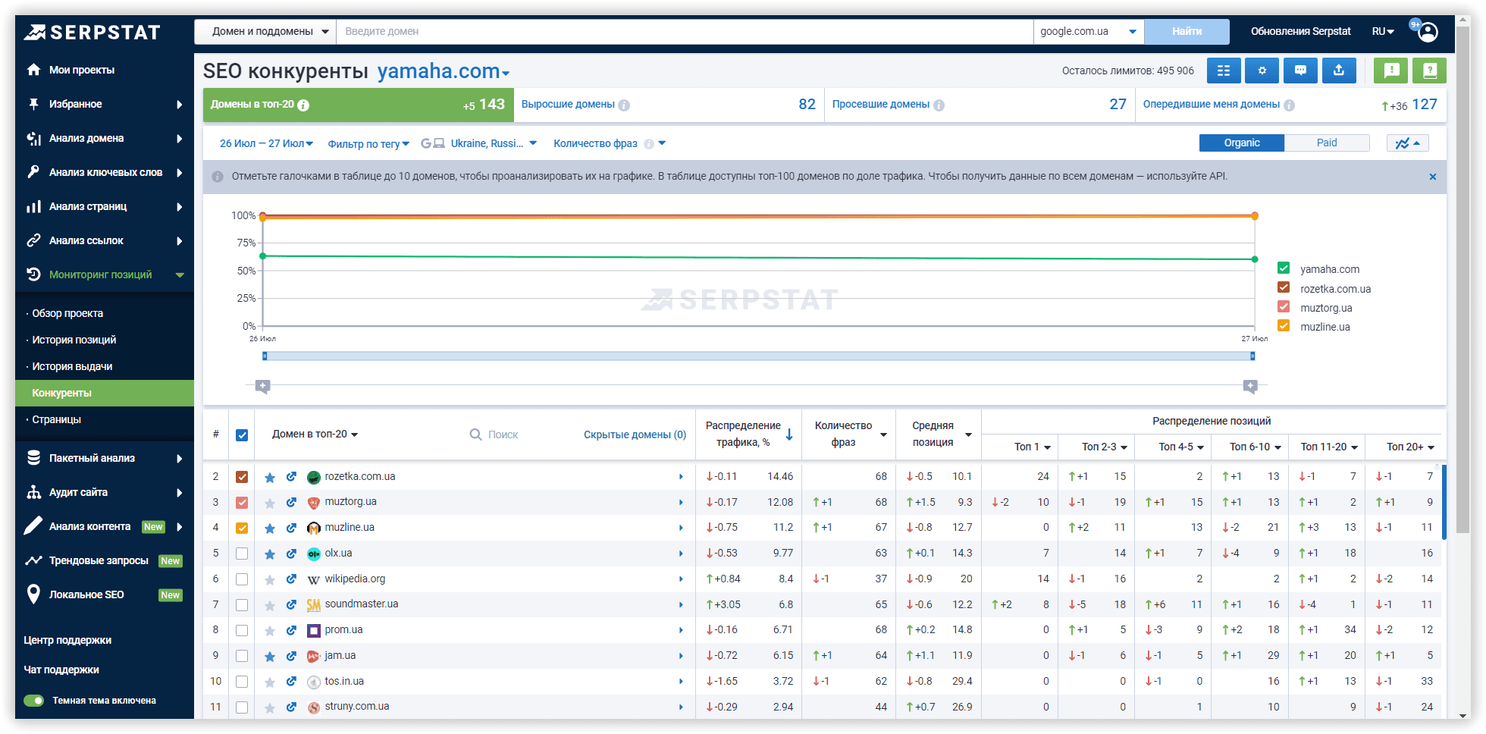The width and height of the screenshot is (1486, 734).
Task: Expand the date range 26 Июл — 27 Июл
Action: coord(266,143)
